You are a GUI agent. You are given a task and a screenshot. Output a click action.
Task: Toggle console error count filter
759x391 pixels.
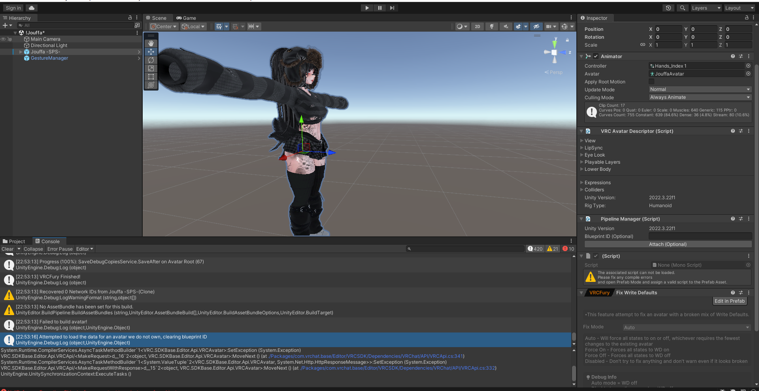pos(568,249)
